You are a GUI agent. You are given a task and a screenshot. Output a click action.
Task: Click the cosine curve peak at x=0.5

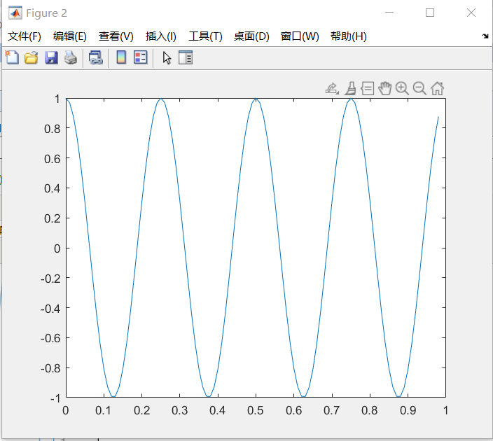(x=256, y=99)
